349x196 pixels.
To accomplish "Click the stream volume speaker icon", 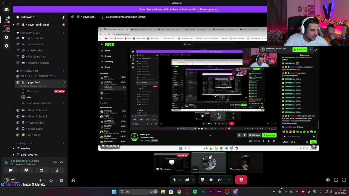I will pyautogui.click(x=328, y=180).
